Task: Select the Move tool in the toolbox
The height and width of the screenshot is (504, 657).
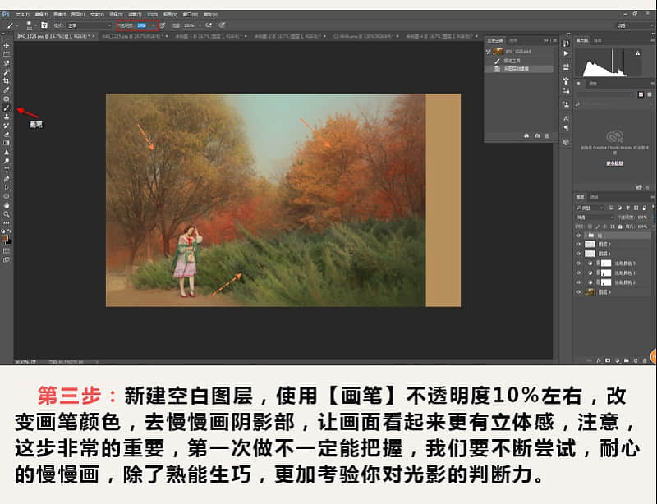Action: 7,46
